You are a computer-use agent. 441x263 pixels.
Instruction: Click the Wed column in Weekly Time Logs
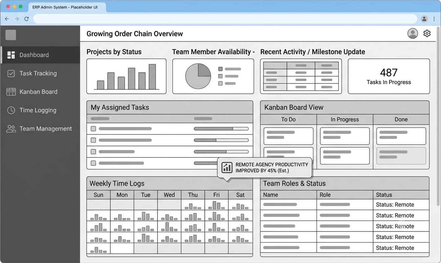click(x=169, y=195)
